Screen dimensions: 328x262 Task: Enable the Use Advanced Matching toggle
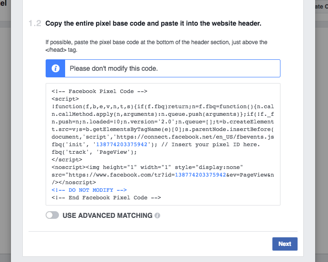click(52, 215)
